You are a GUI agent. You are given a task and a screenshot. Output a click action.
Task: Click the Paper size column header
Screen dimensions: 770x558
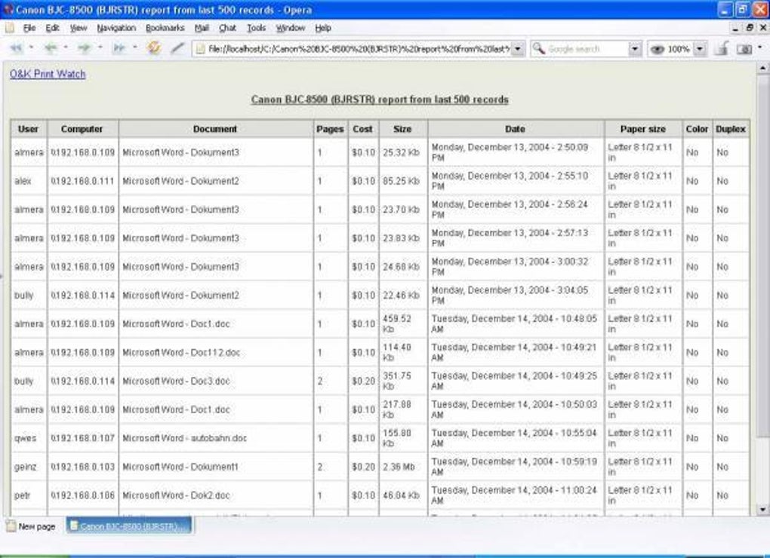(643, 129)
